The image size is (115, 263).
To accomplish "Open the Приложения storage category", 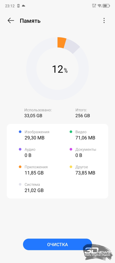I will tap(33, 170).
